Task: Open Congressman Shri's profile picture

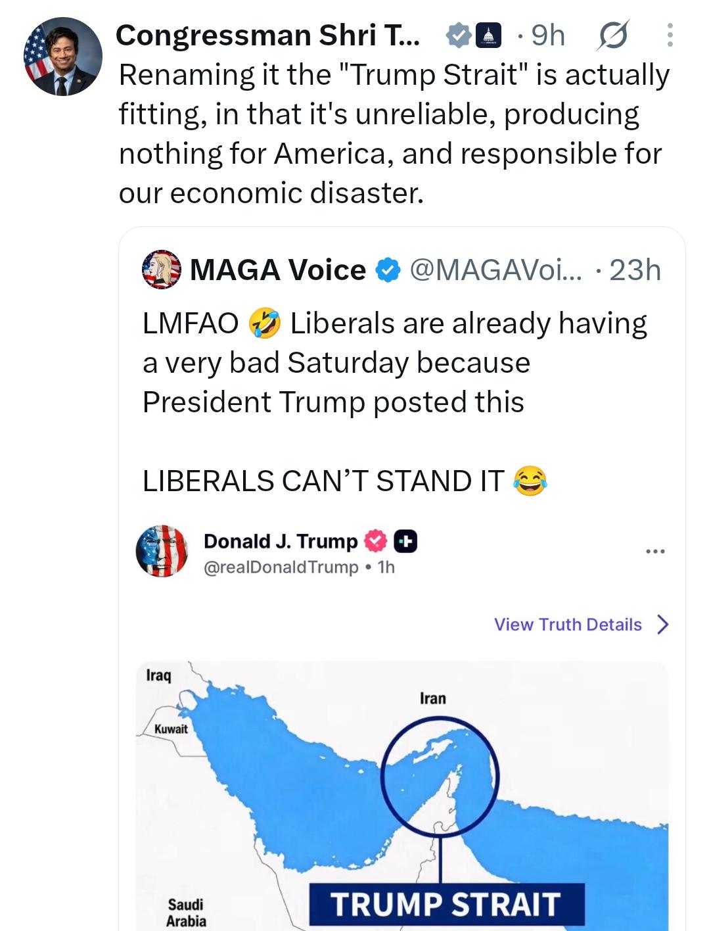Action: [x=63, y=57]
